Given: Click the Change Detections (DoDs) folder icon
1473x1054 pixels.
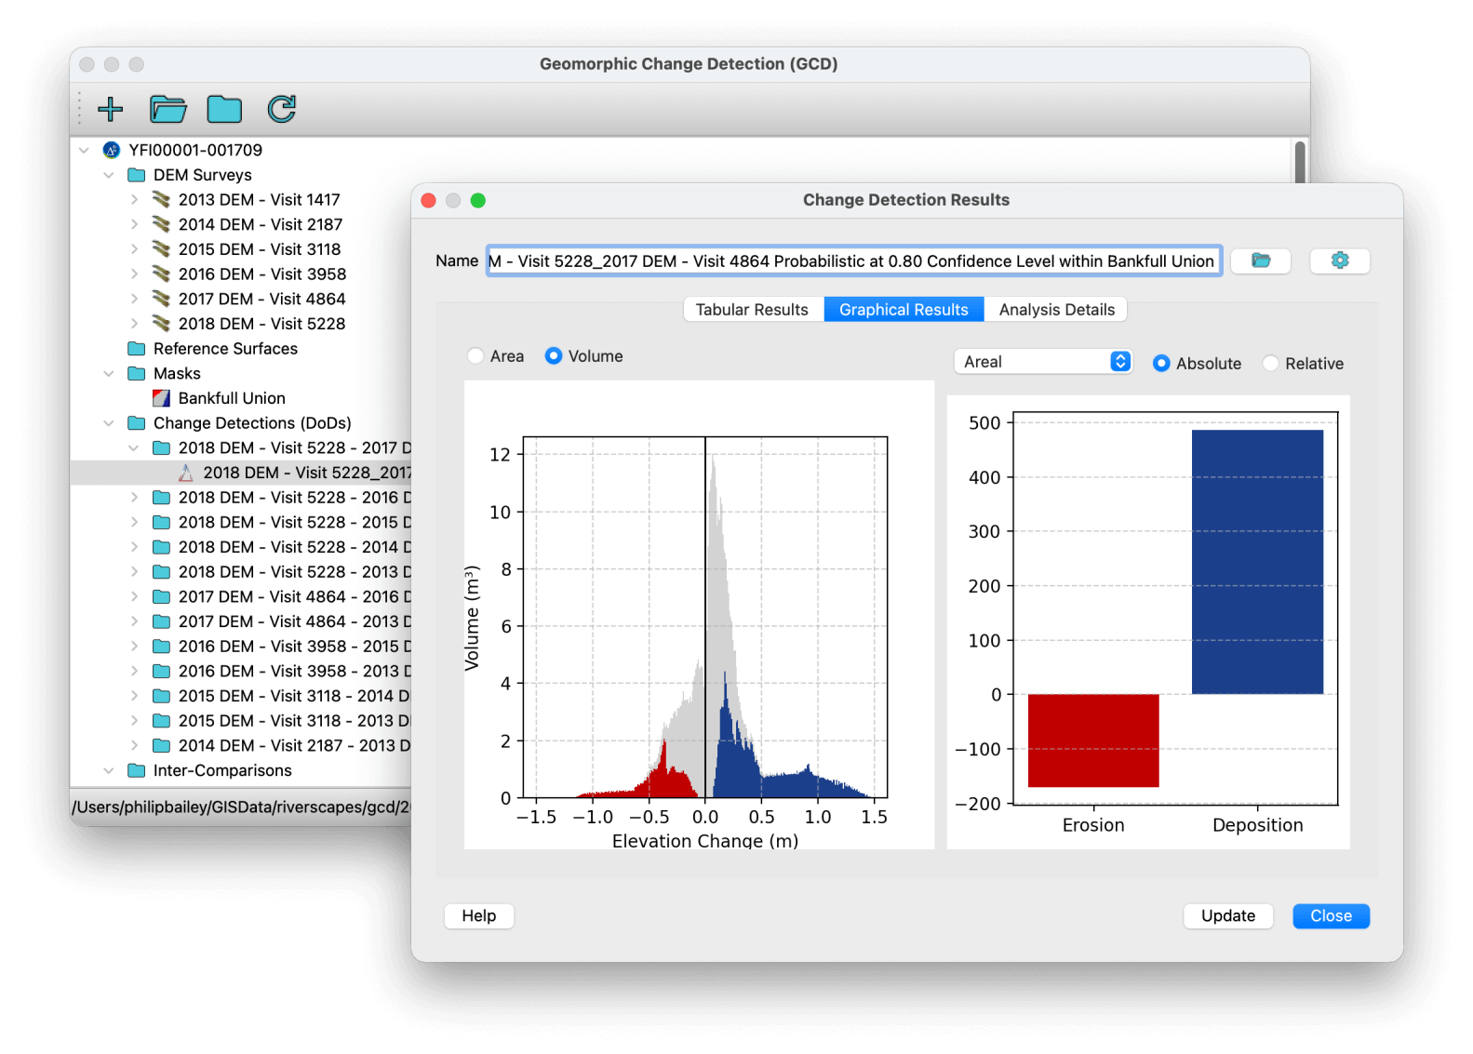Looking at the screenshot, I should (x=137, y=423).
